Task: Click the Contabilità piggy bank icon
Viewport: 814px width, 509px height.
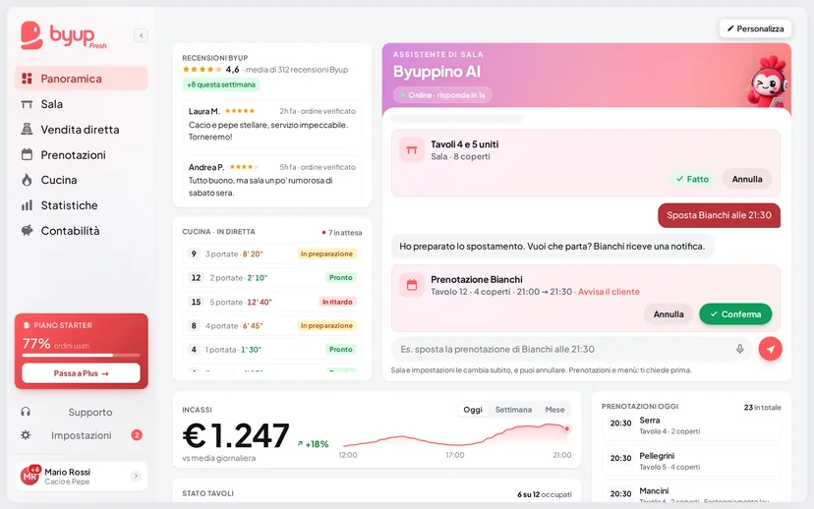Action: point(27,230)
